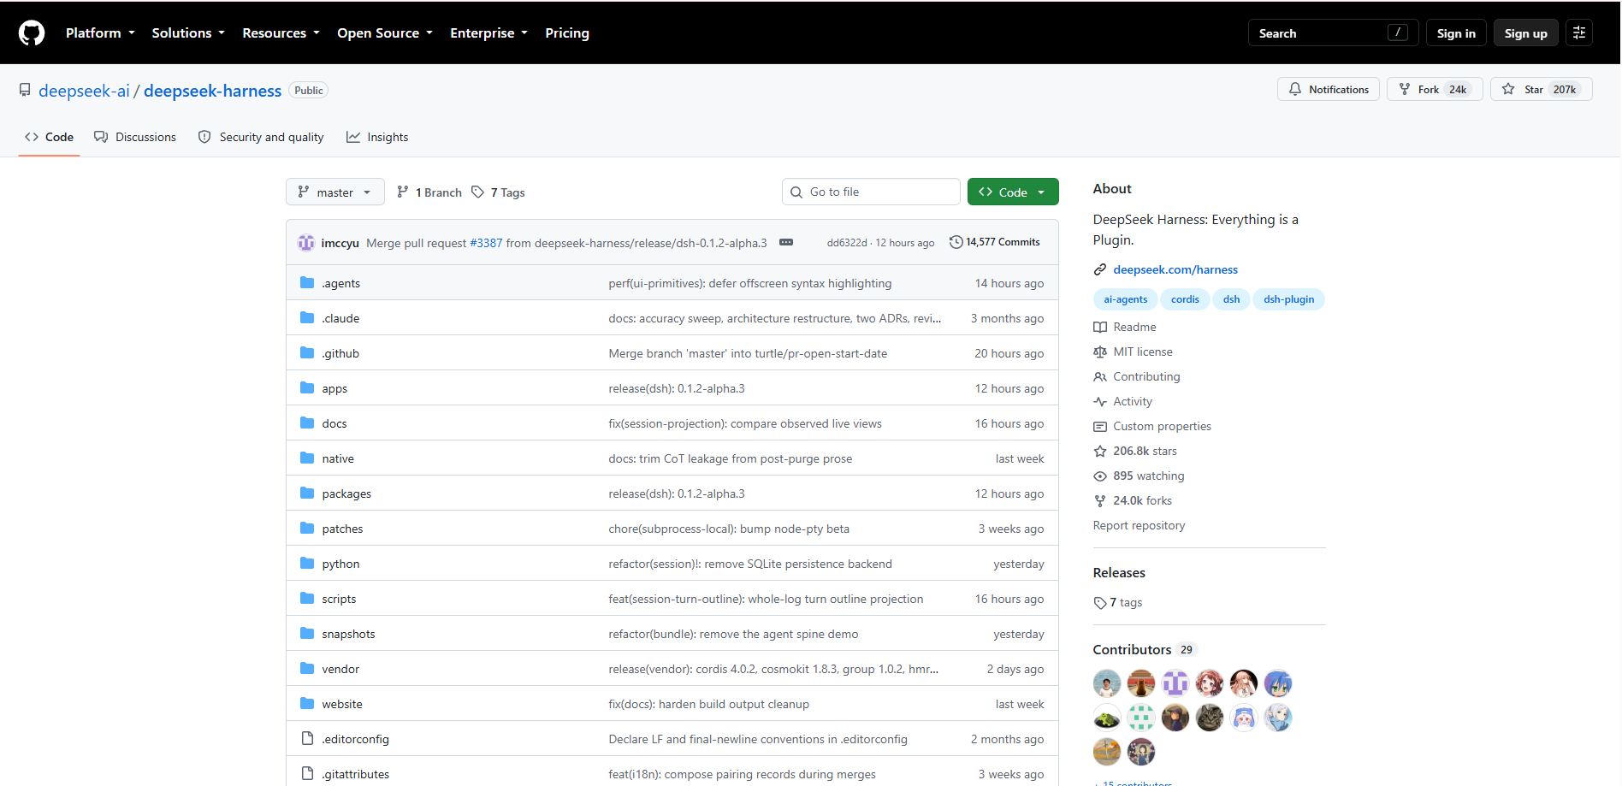
Task: Click the GitHub Octocat logo
Action: [32, 33]
